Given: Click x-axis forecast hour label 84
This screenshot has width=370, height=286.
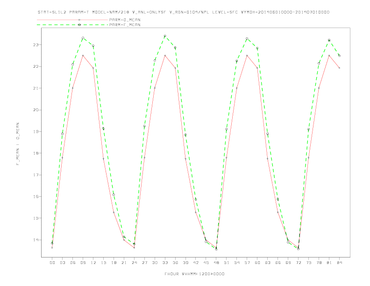Looking at the screenshot, I should (339, 263).
